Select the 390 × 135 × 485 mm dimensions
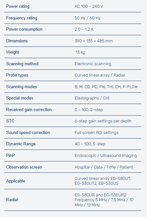The image size is (147, 217). click(94, 41)
